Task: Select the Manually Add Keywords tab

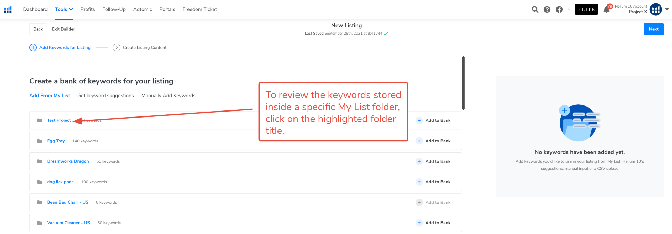Action: (x=168, y=96)
